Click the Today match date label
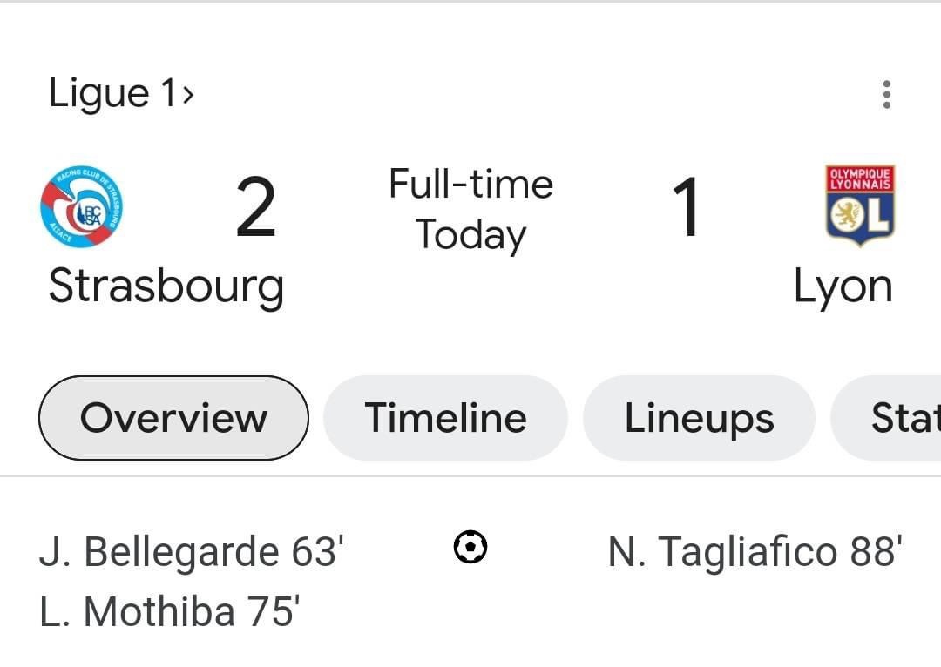This screenshot has height=667, width=941. click(470, 235)
